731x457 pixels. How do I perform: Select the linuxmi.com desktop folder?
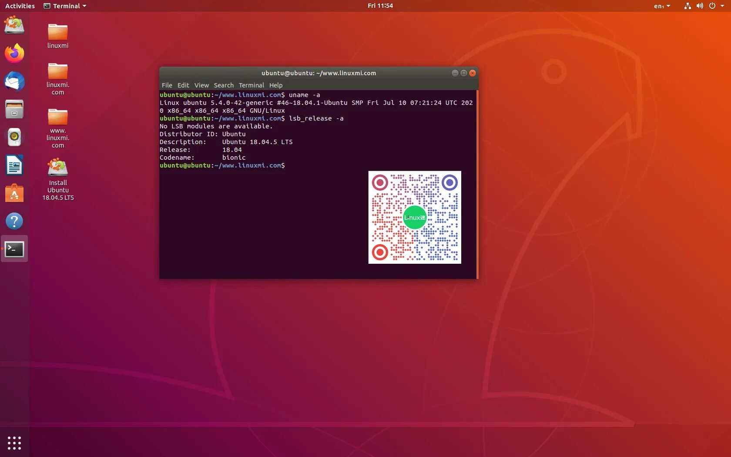pyautogui.click(x=58, y=79)
